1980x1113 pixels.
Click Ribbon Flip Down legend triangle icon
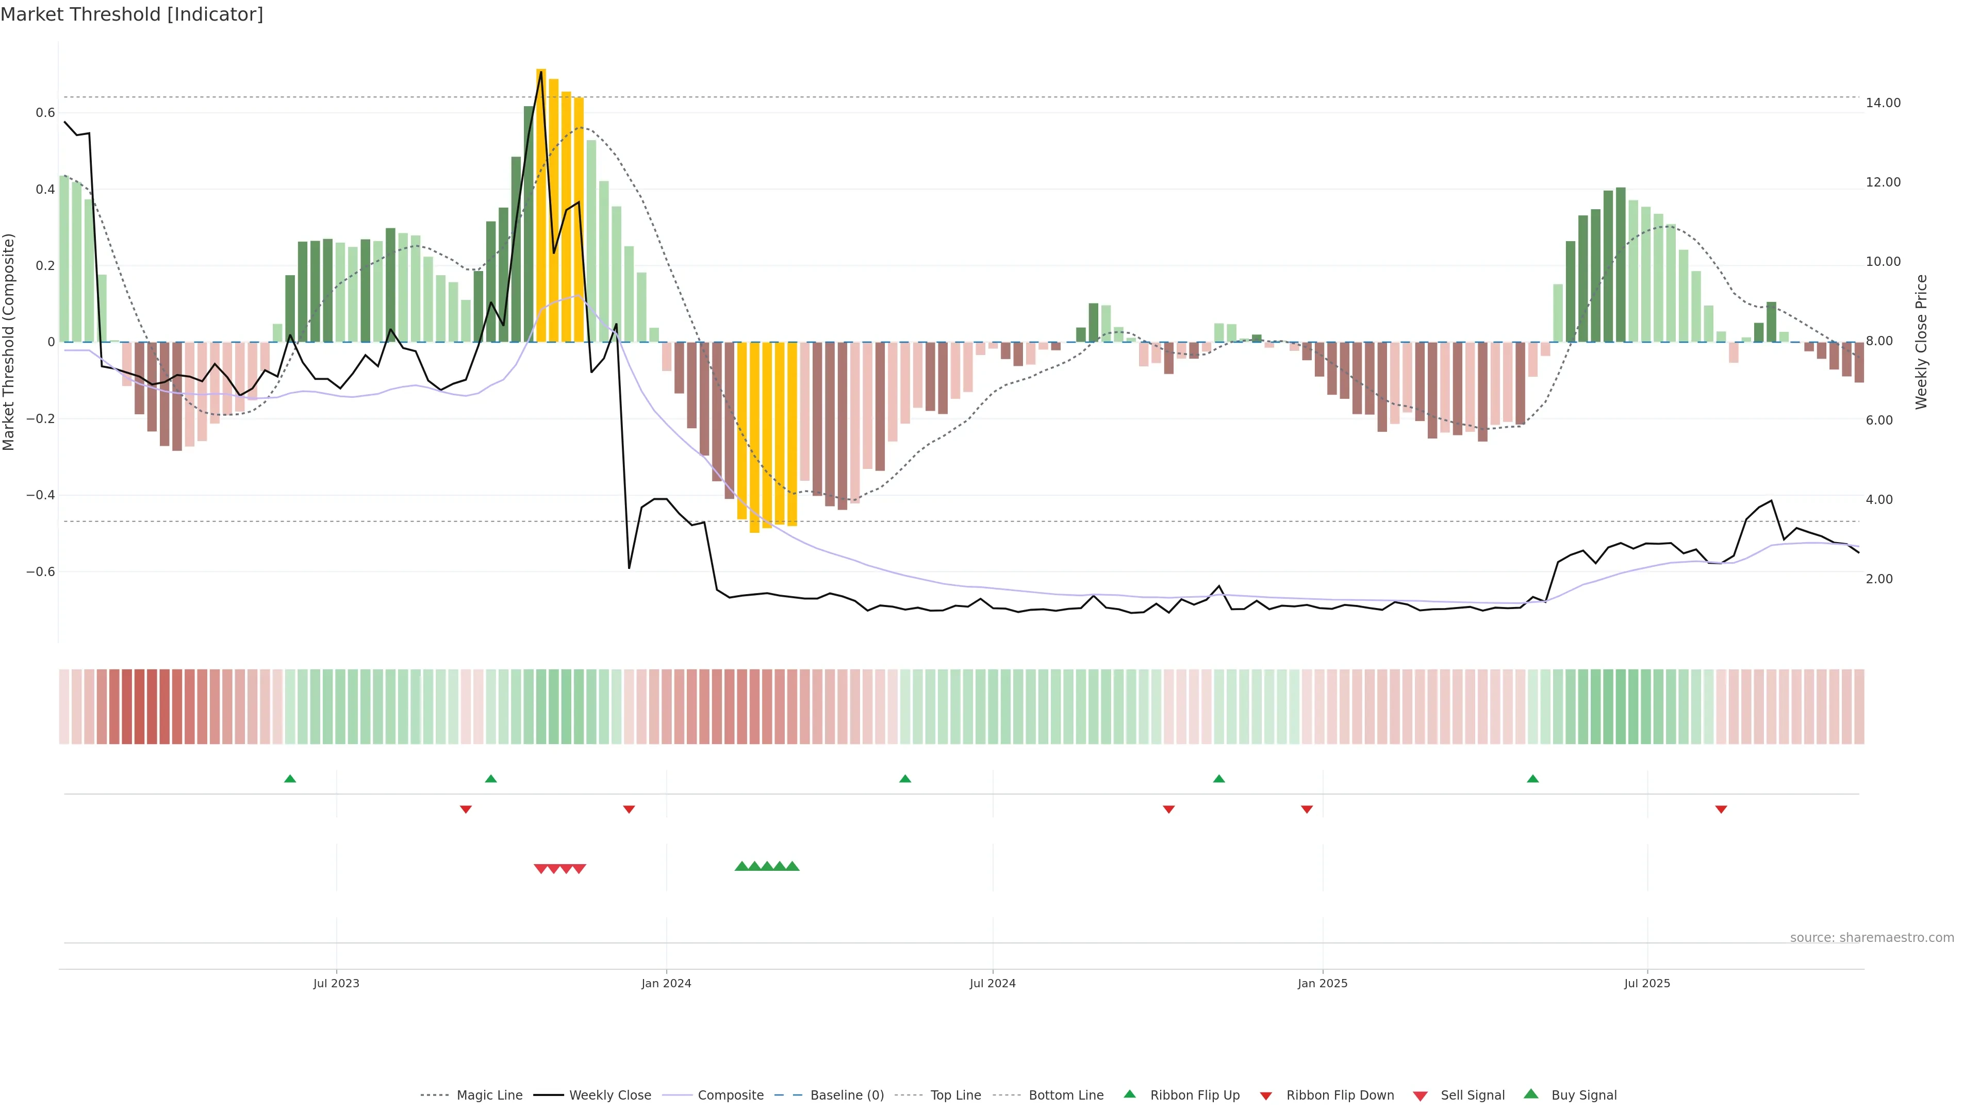pos(1266,1096)
